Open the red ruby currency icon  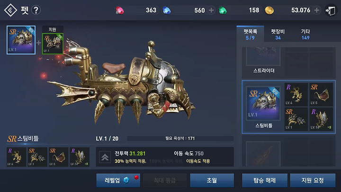pos(120,10)
